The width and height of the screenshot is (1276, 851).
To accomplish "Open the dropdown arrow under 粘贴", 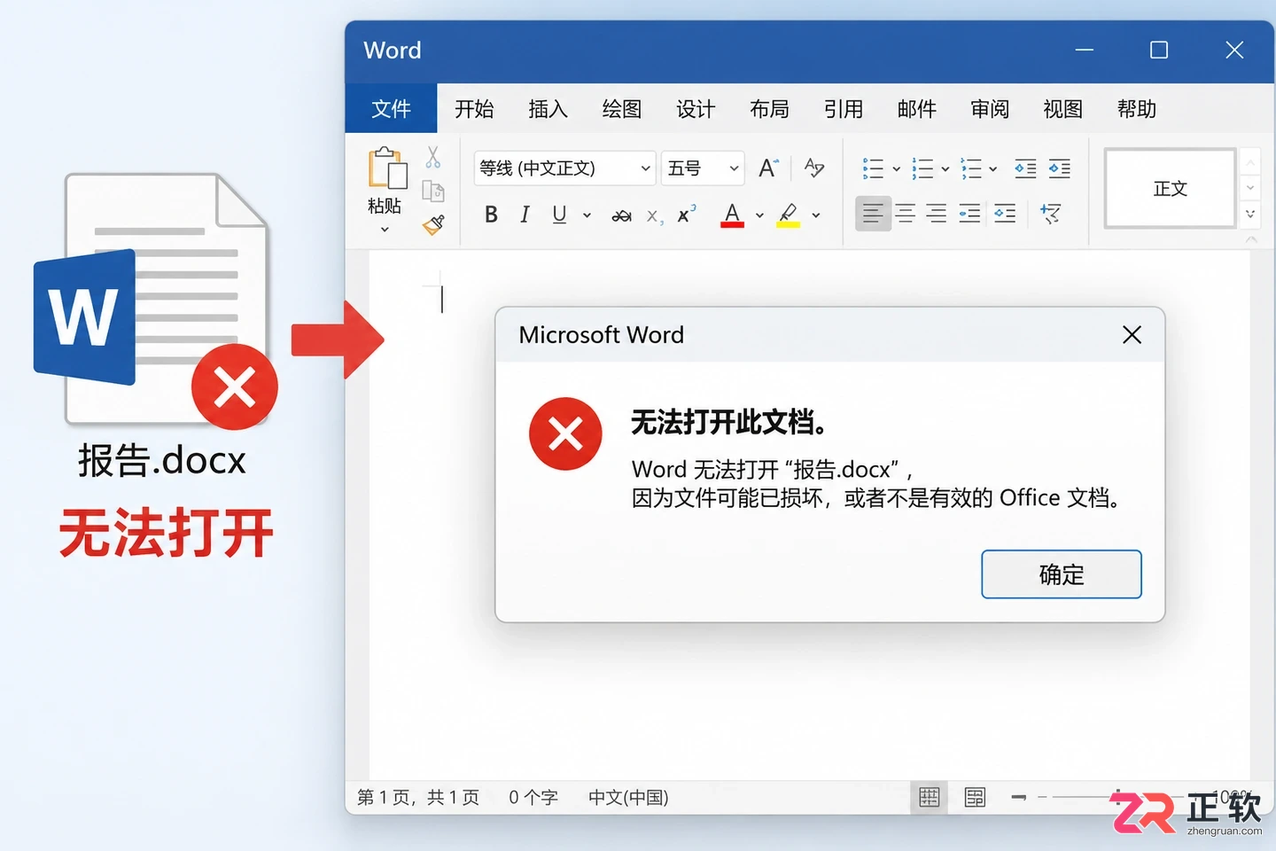I will (x=385, y=230).
